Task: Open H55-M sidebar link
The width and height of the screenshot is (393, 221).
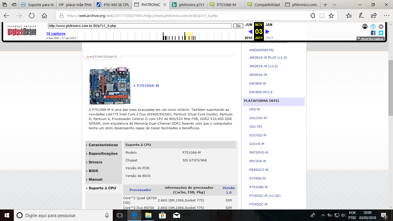Action: 255,109
